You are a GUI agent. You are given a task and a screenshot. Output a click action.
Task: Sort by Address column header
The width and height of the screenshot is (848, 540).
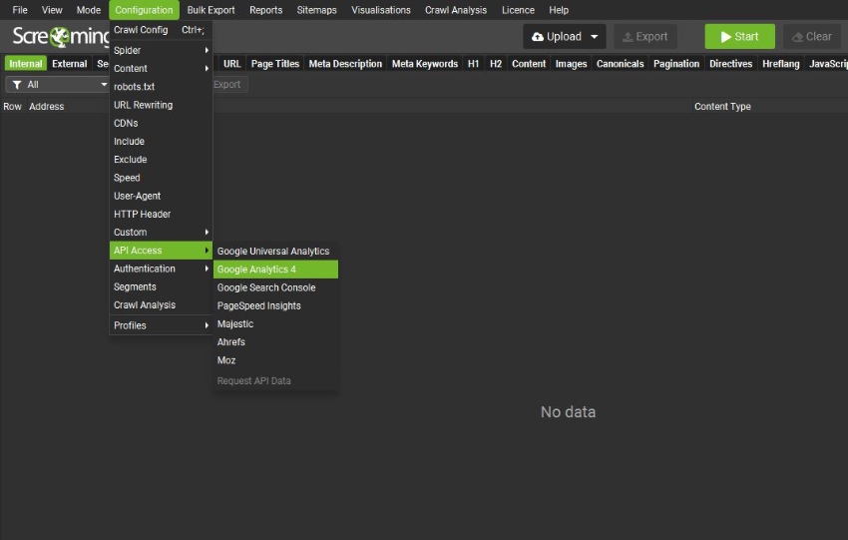tap(47, 107)
